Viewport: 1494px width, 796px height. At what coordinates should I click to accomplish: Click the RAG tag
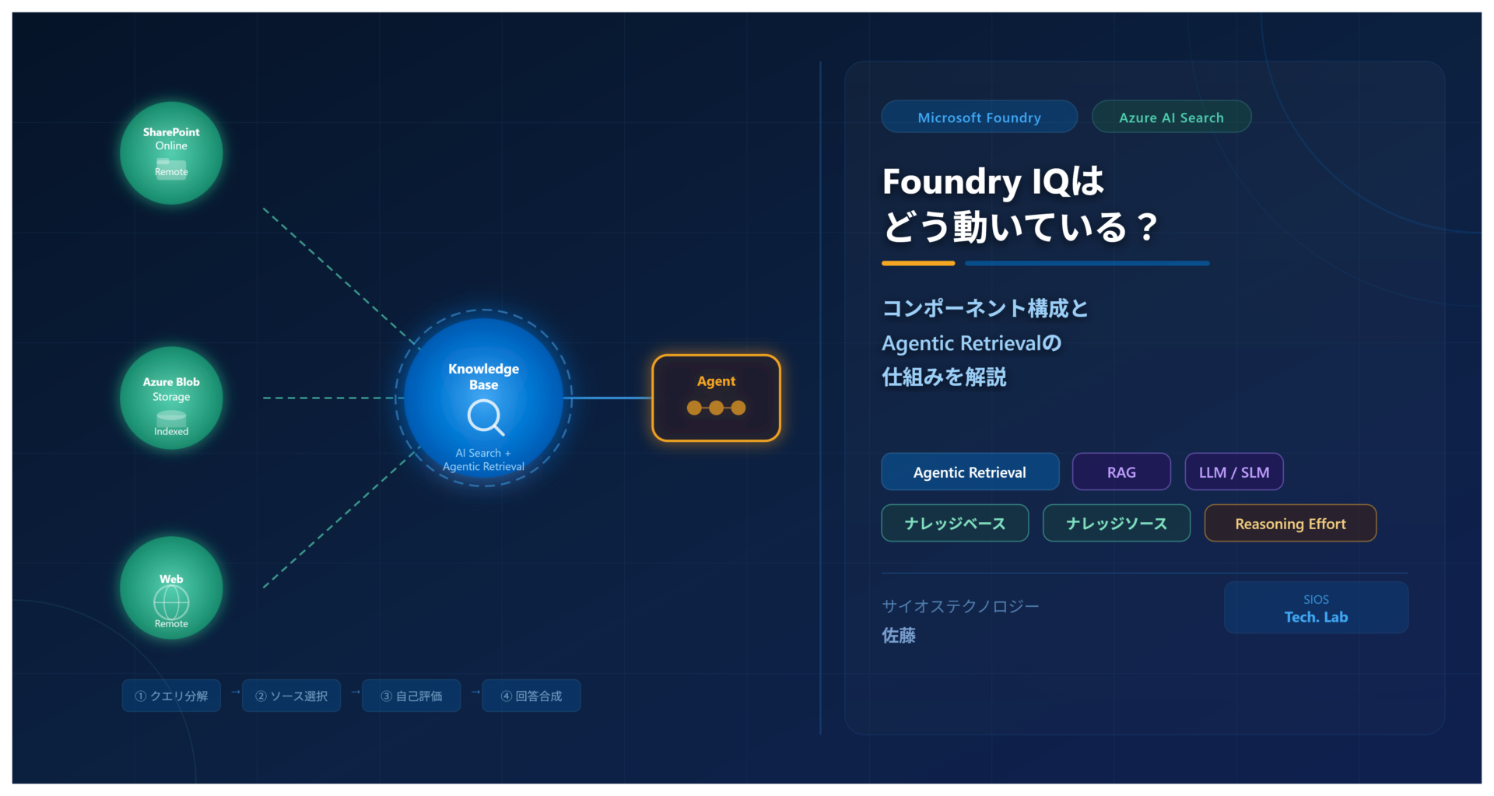click(x=1121, y=472)
